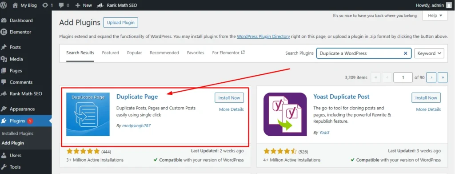Click the external link icon beside For Elementor

243,53
